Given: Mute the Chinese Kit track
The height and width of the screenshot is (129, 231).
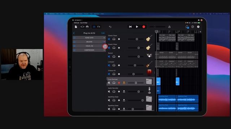Looking at the screenshot, I should tap(109, 74).
